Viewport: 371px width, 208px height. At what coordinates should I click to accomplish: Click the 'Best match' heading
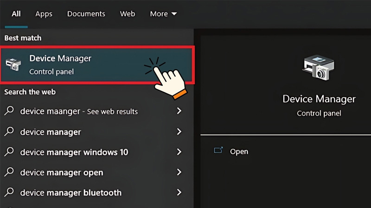(x=23, y=38)
